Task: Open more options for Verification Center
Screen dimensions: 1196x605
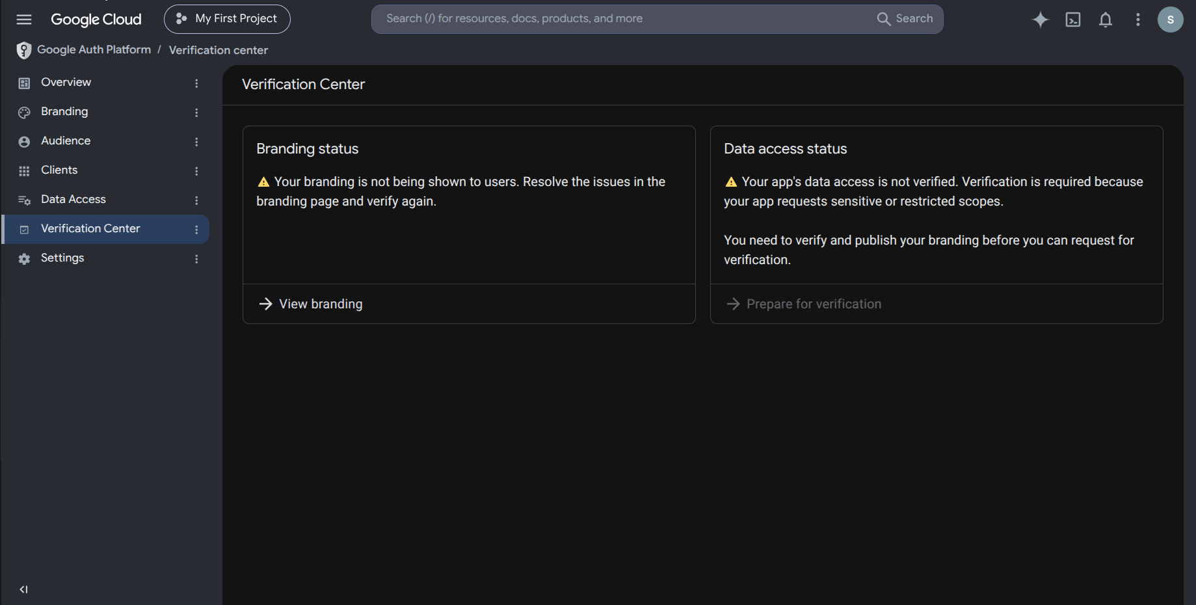Action: click(x=196, y=230)
